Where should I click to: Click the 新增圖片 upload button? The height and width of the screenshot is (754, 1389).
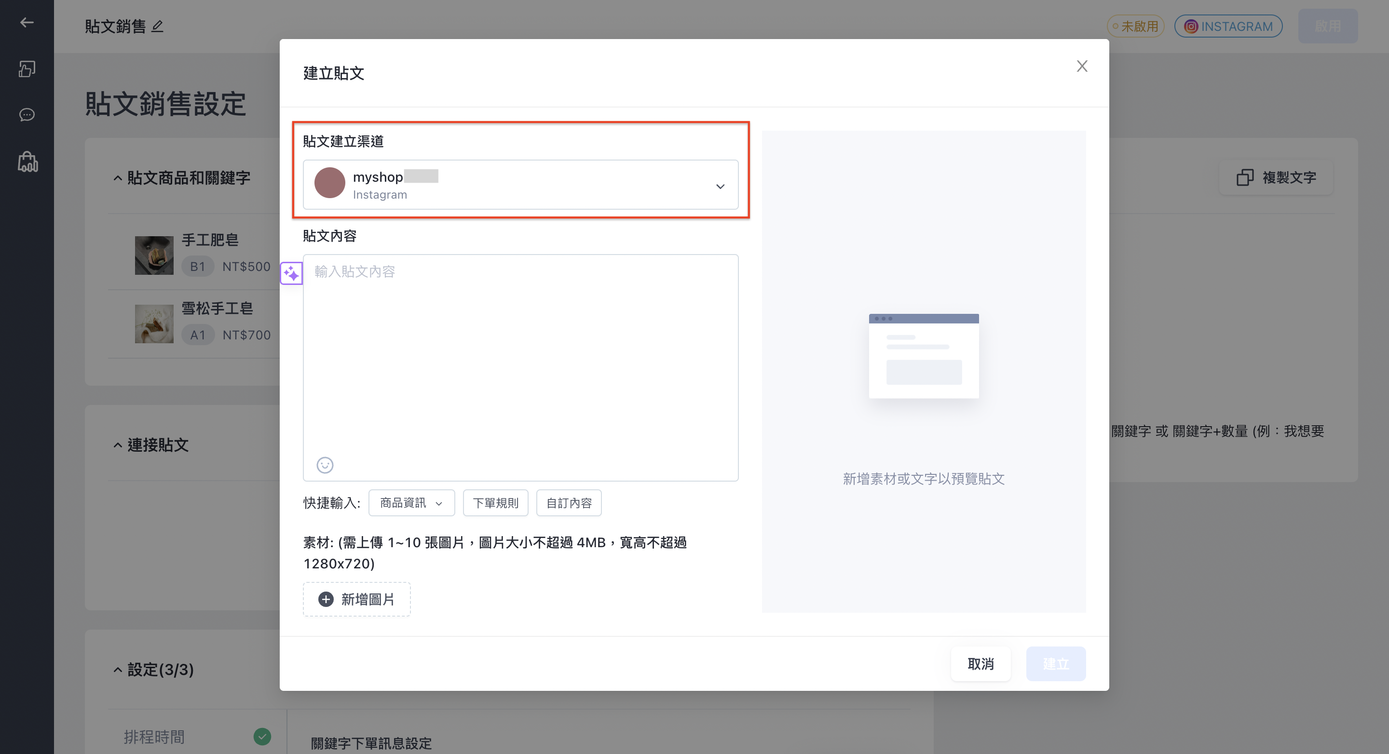coord(356,599)
